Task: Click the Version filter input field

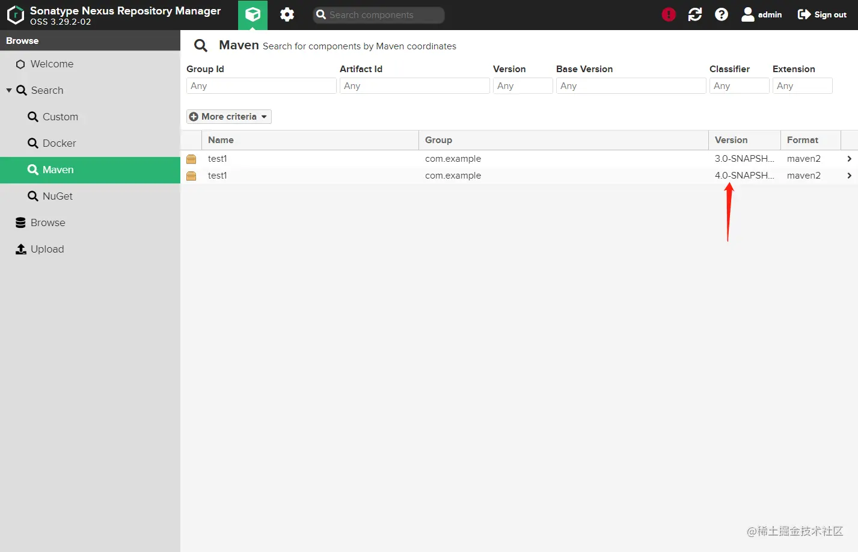Action: [x=523, y=86]
